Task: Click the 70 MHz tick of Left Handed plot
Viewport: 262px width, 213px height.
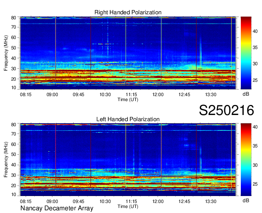Action: [x=13, y=134]
